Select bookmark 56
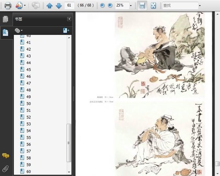Viewport: 220px width, 176px height. point(29,144)
